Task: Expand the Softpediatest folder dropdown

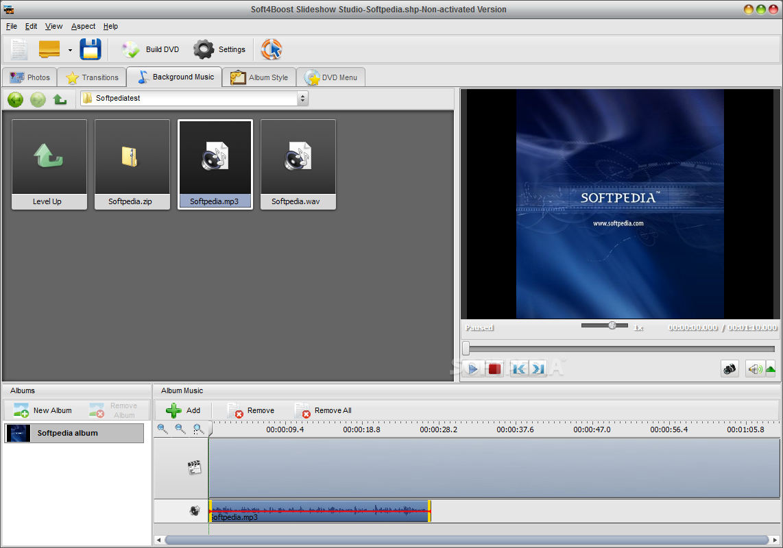Action: click(x=302, y=99)
